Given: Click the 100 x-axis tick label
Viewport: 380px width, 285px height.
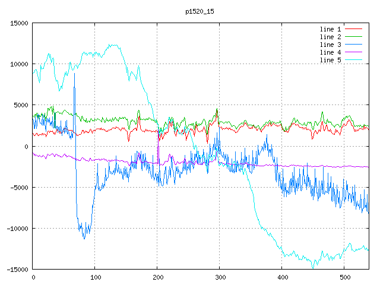Looking at the screenshot, I should pos(95,277).
